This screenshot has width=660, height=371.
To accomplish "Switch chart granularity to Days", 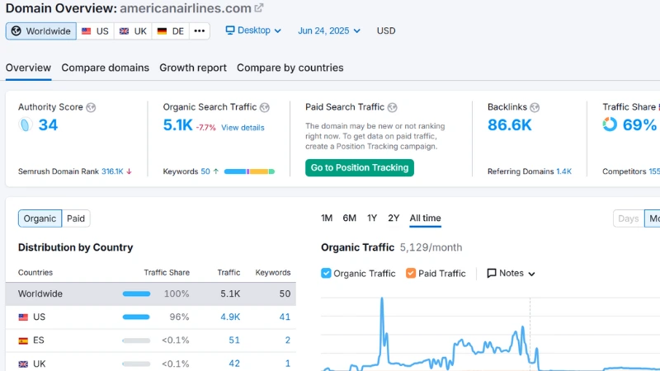I will (629, 218).
